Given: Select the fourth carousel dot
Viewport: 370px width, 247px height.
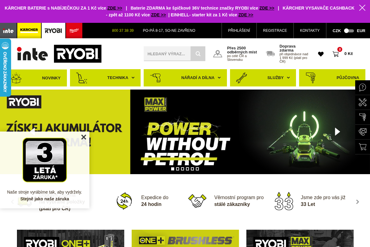Looking at the screenshot, I should (x=187, y=169).
